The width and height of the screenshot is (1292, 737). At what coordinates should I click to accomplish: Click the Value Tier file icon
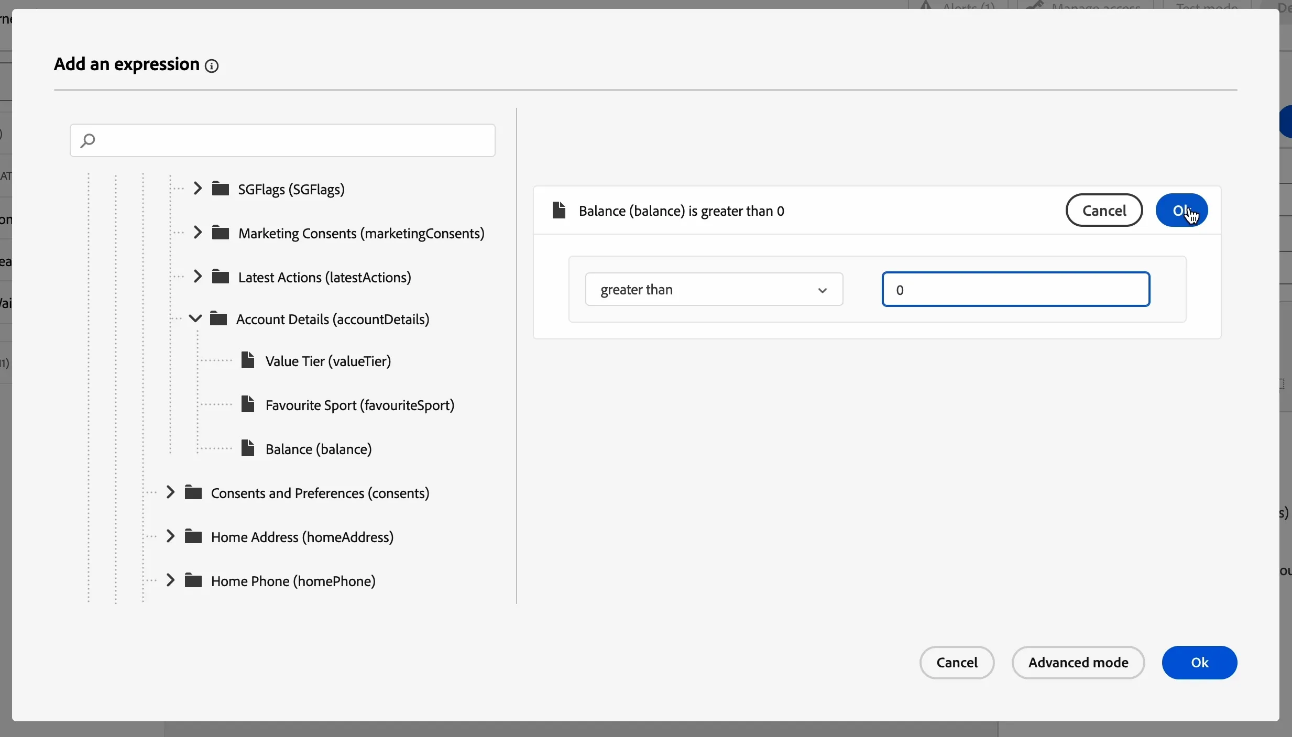point(248,360)
